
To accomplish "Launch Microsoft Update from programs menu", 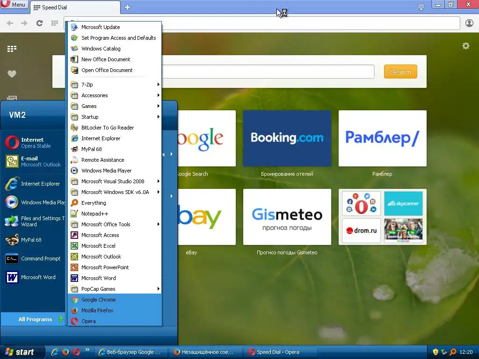I will pyautogui.click(x=115, y=27).
